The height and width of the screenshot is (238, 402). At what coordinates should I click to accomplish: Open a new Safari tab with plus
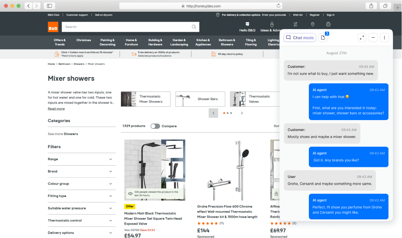[398, 8]
